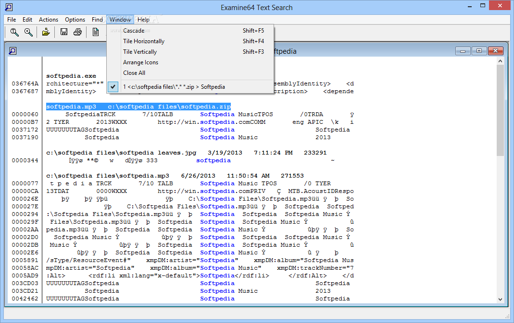Click offset 0000060 result row

(x=25, y=115)
